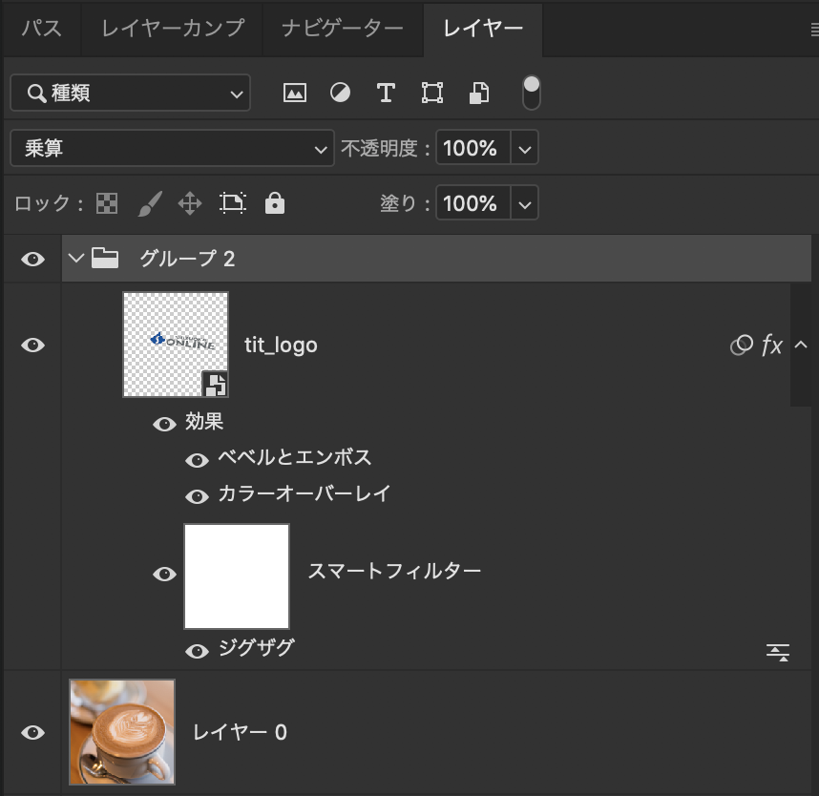
Task: Open the 不透明度 percentage dropdown arrow
Action: pos(524,149)
